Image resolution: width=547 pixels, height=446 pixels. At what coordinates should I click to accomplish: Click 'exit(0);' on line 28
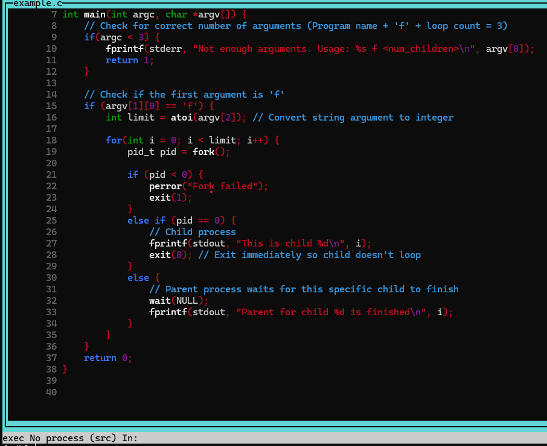(x=170, y=255)
